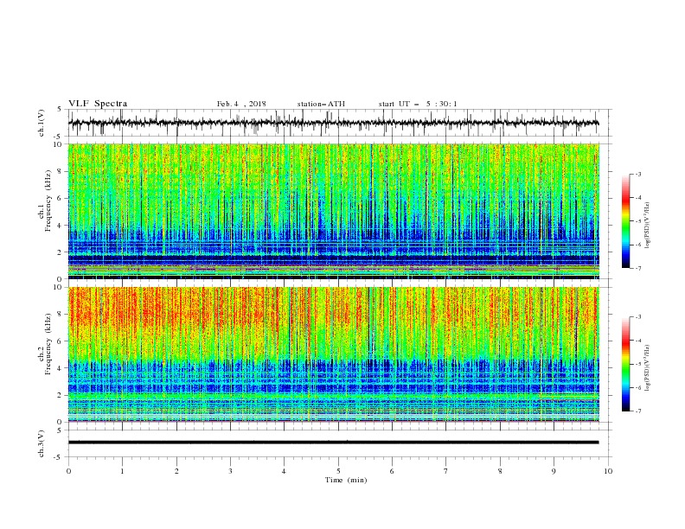
Task: Click the '-7' tick on ch.1 colorbar
Action: 637,268
